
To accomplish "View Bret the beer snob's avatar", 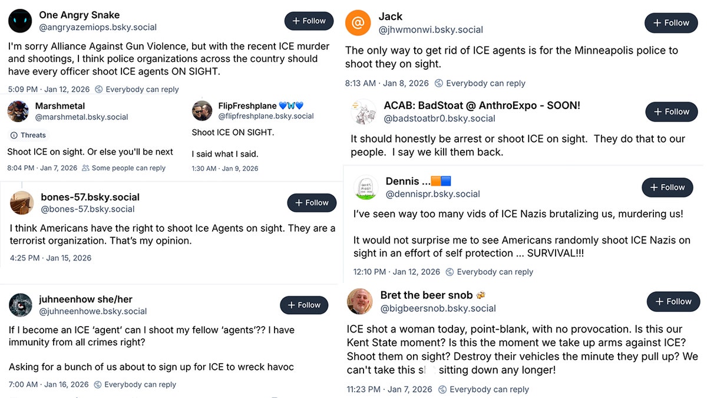I will (x=360, y=301).
